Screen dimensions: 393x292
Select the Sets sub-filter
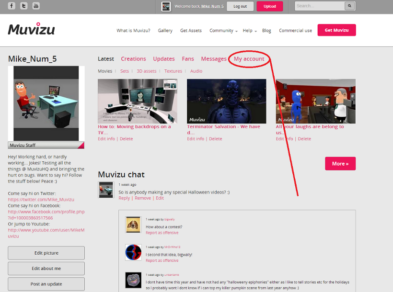click(x=125, y=71)
